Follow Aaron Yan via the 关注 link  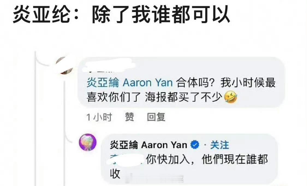pos(219,145)
